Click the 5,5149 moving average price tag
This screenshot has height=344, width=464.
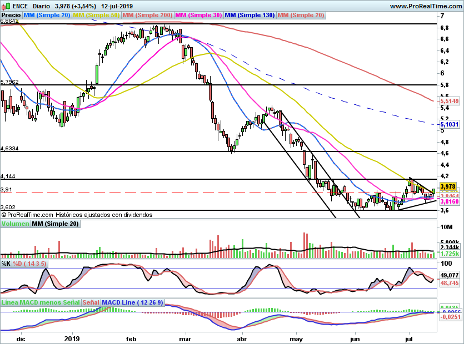tap(448, 102)
